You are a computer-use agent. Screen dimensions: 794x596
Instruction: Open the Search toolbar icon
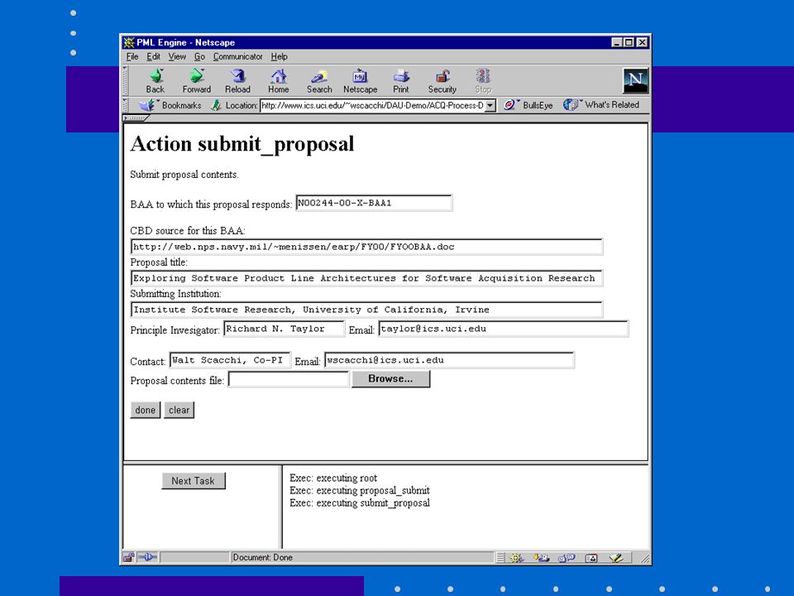pyautogui.click(x=319, y=81)
